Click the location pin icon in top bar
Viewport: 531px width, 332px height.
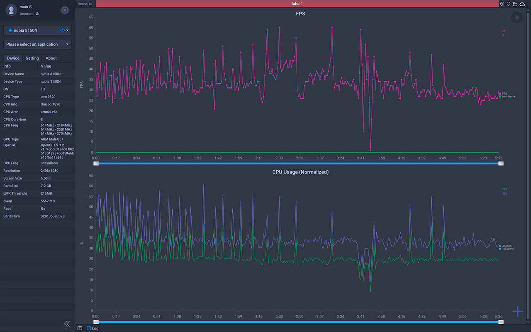click(502, 4)
